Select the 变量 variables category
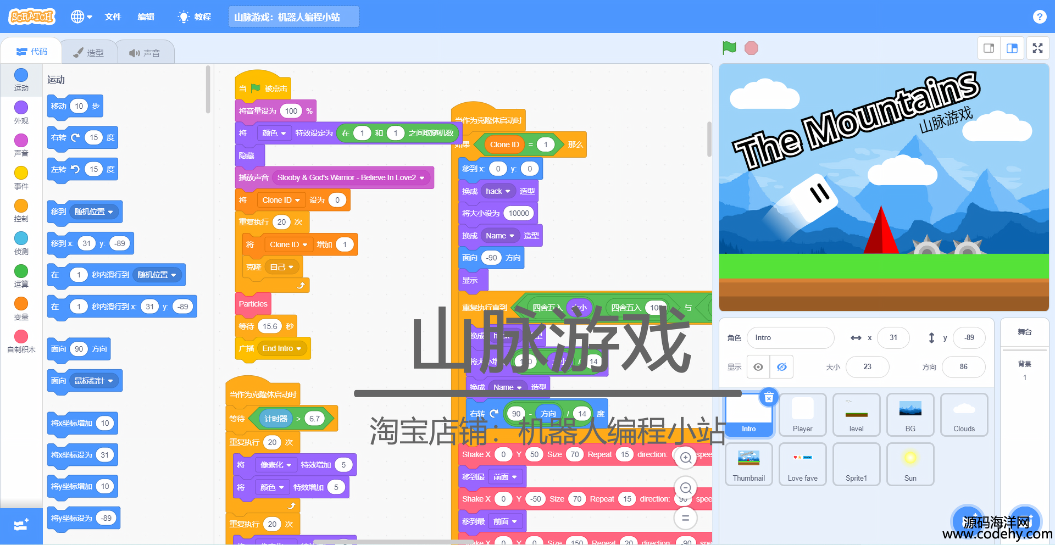 tap(21, 309)
